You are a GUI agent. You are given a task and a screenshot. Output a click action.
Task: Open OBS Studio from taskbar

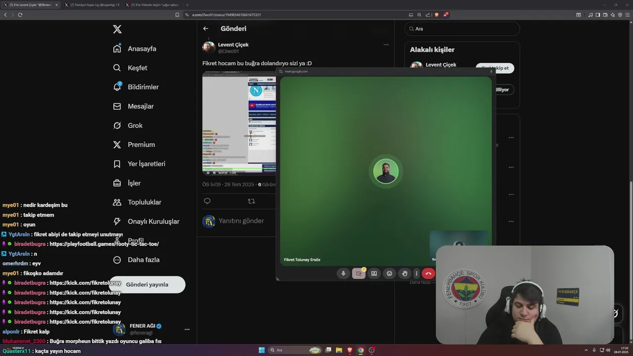371,350
